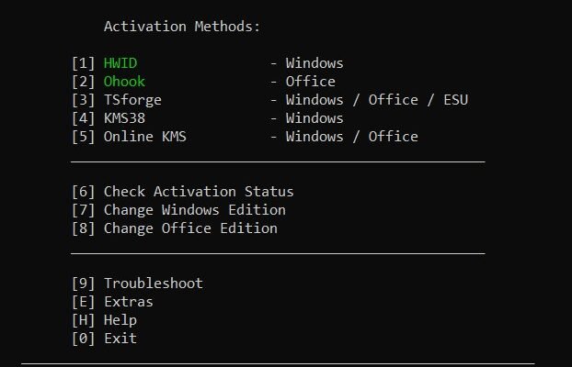
Task: Click the [1] bracket key label
Action: [x=83, y=63]
